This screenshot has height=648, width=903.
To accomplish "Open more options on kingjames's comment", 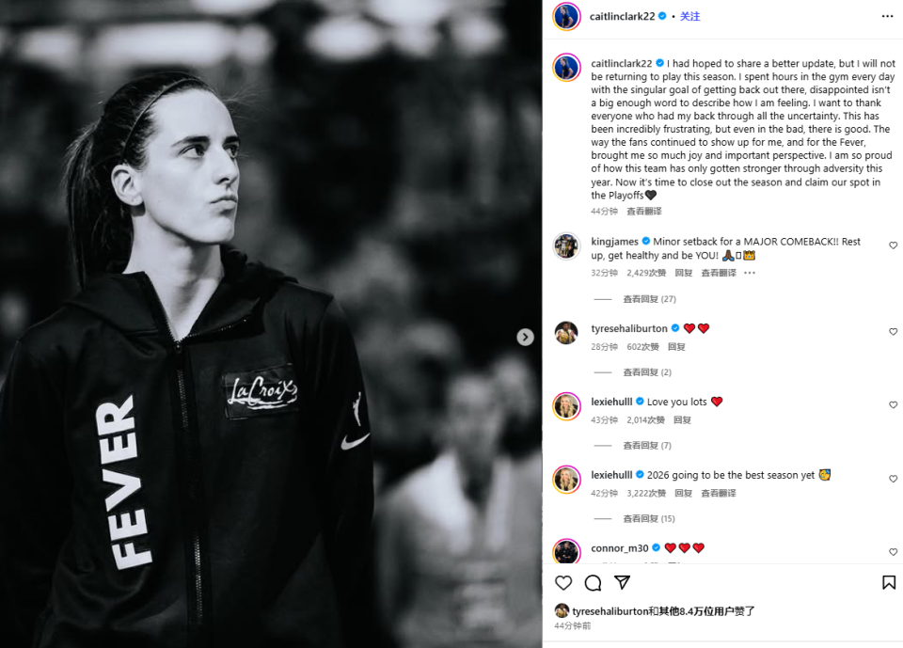I will [750, 273].
